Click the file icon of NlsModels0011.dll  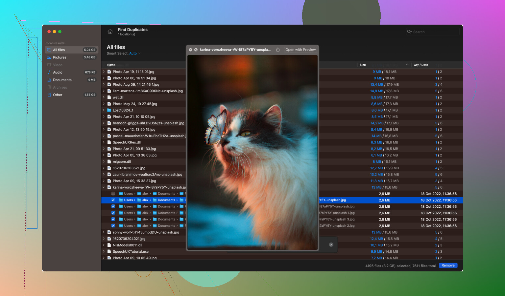click(109, 245)
